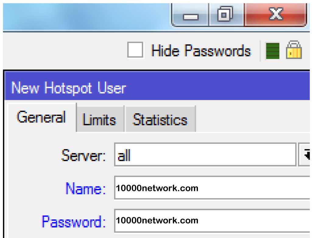
Task: Minimize the WinBox window
Action: 190,15
